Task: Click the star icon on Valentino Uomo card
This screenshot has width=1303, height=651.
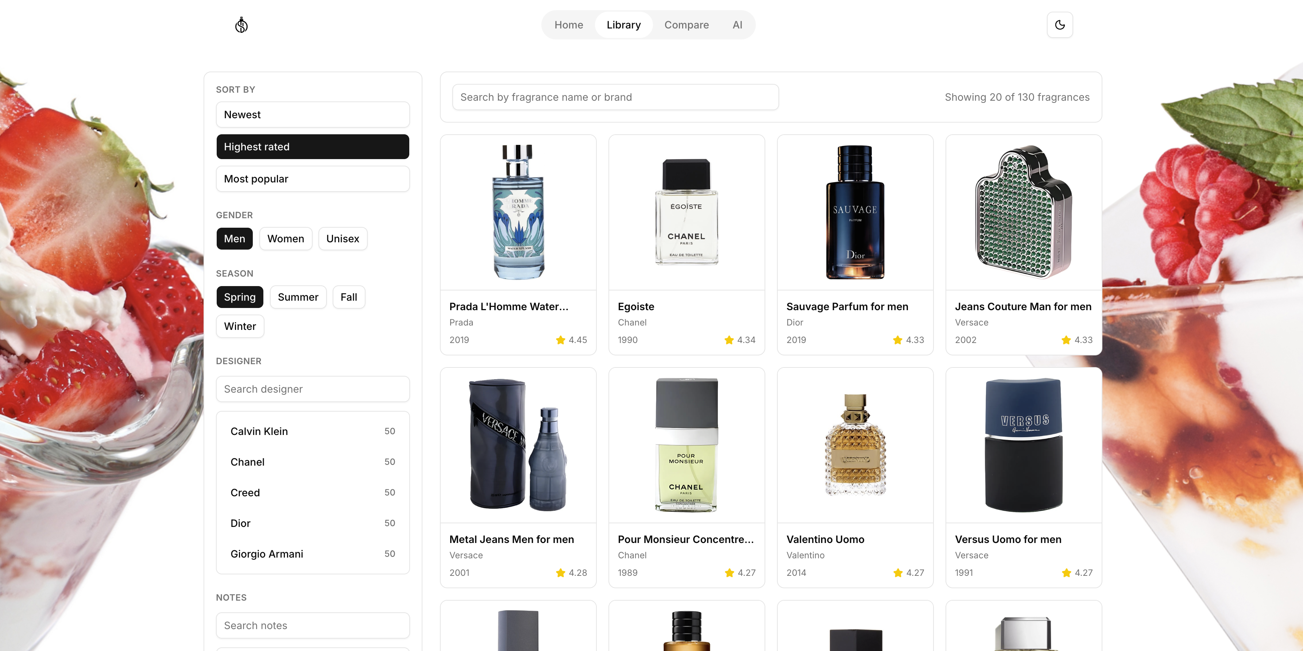Action: (898, 573)
